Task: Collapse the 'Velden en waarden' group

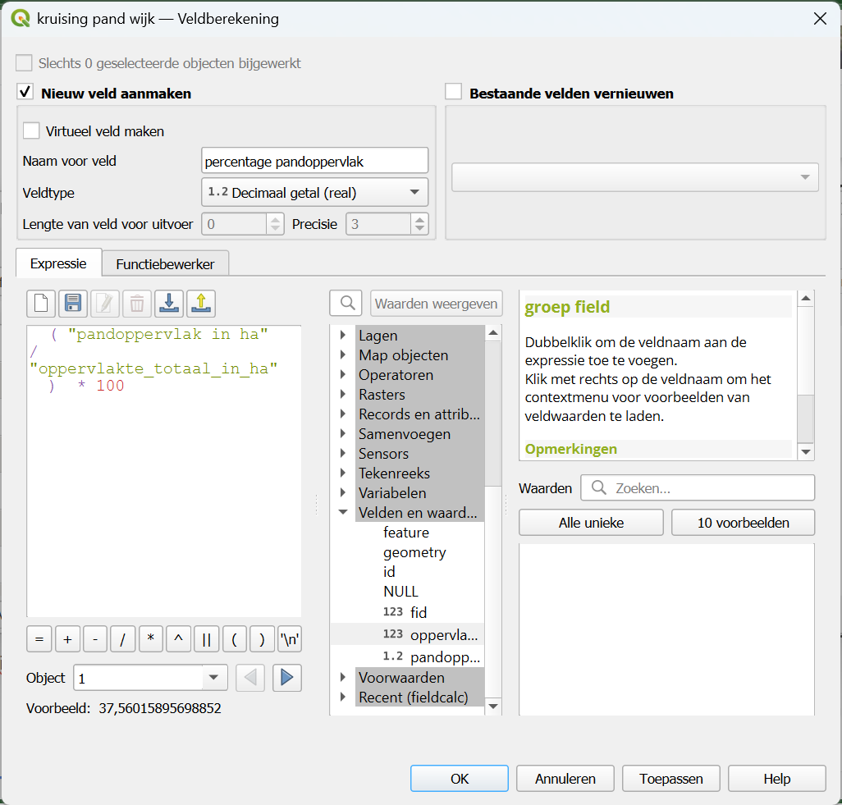Action: pyautogui.click(x=343, y=513)
